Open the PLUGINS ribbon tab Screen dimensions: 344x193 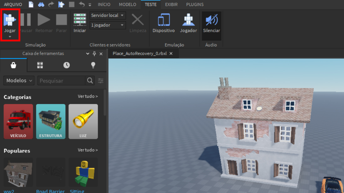pyautogui.click(x=195, y=4)
